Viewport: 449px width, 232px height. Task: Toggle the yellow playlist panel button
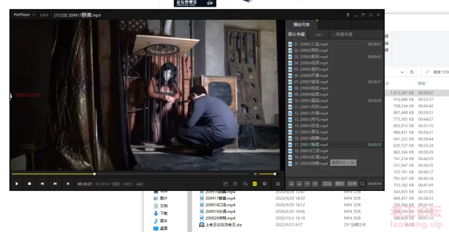[x=255, y=184]
